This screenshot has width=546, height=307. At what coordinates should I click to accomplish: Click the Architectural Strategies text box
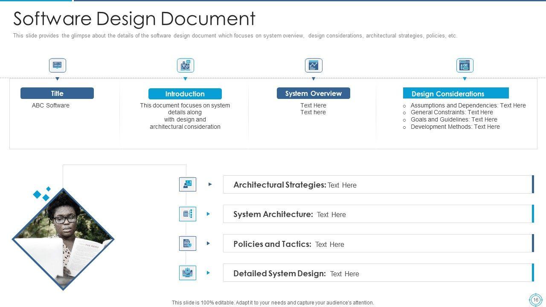378,185
